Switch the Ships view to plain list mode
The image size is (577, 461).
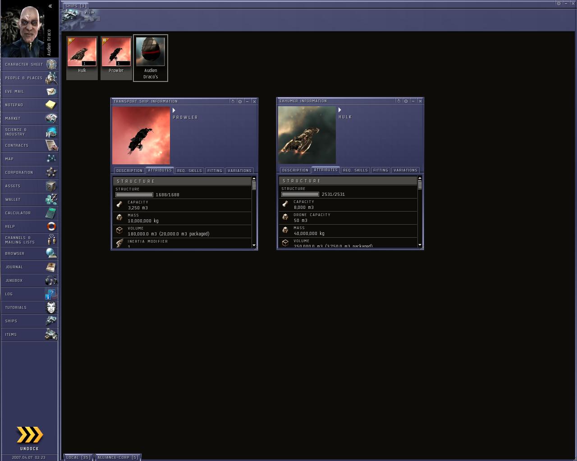pos(98,19)
